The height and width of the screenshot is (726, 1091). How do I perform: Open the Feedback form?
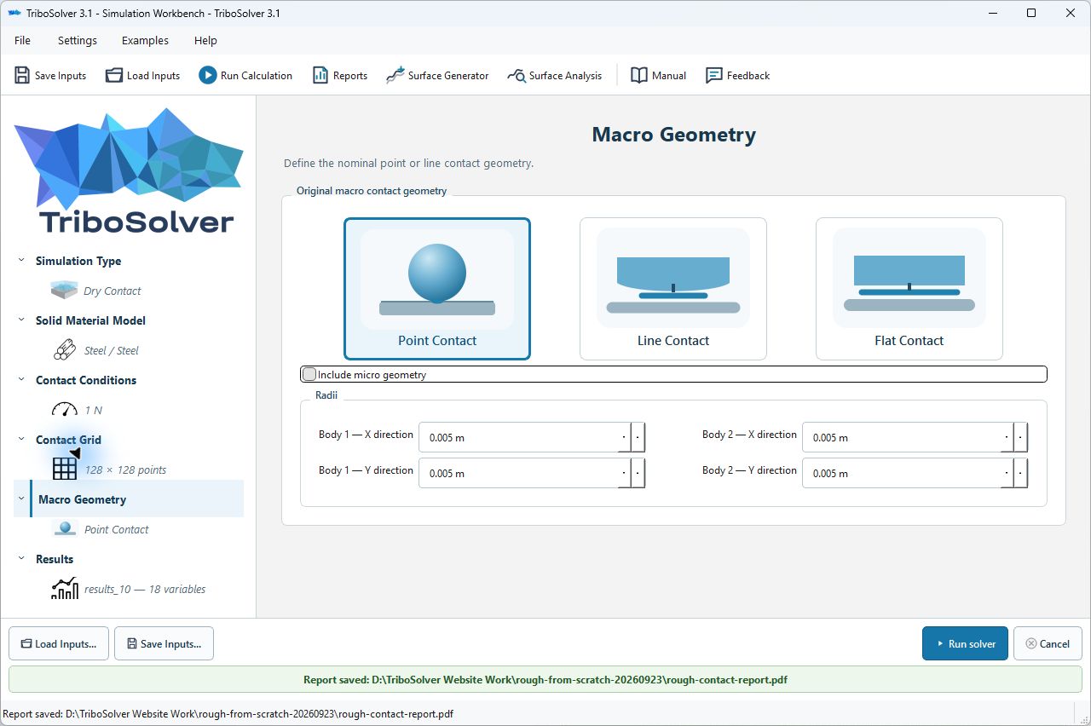738,76
